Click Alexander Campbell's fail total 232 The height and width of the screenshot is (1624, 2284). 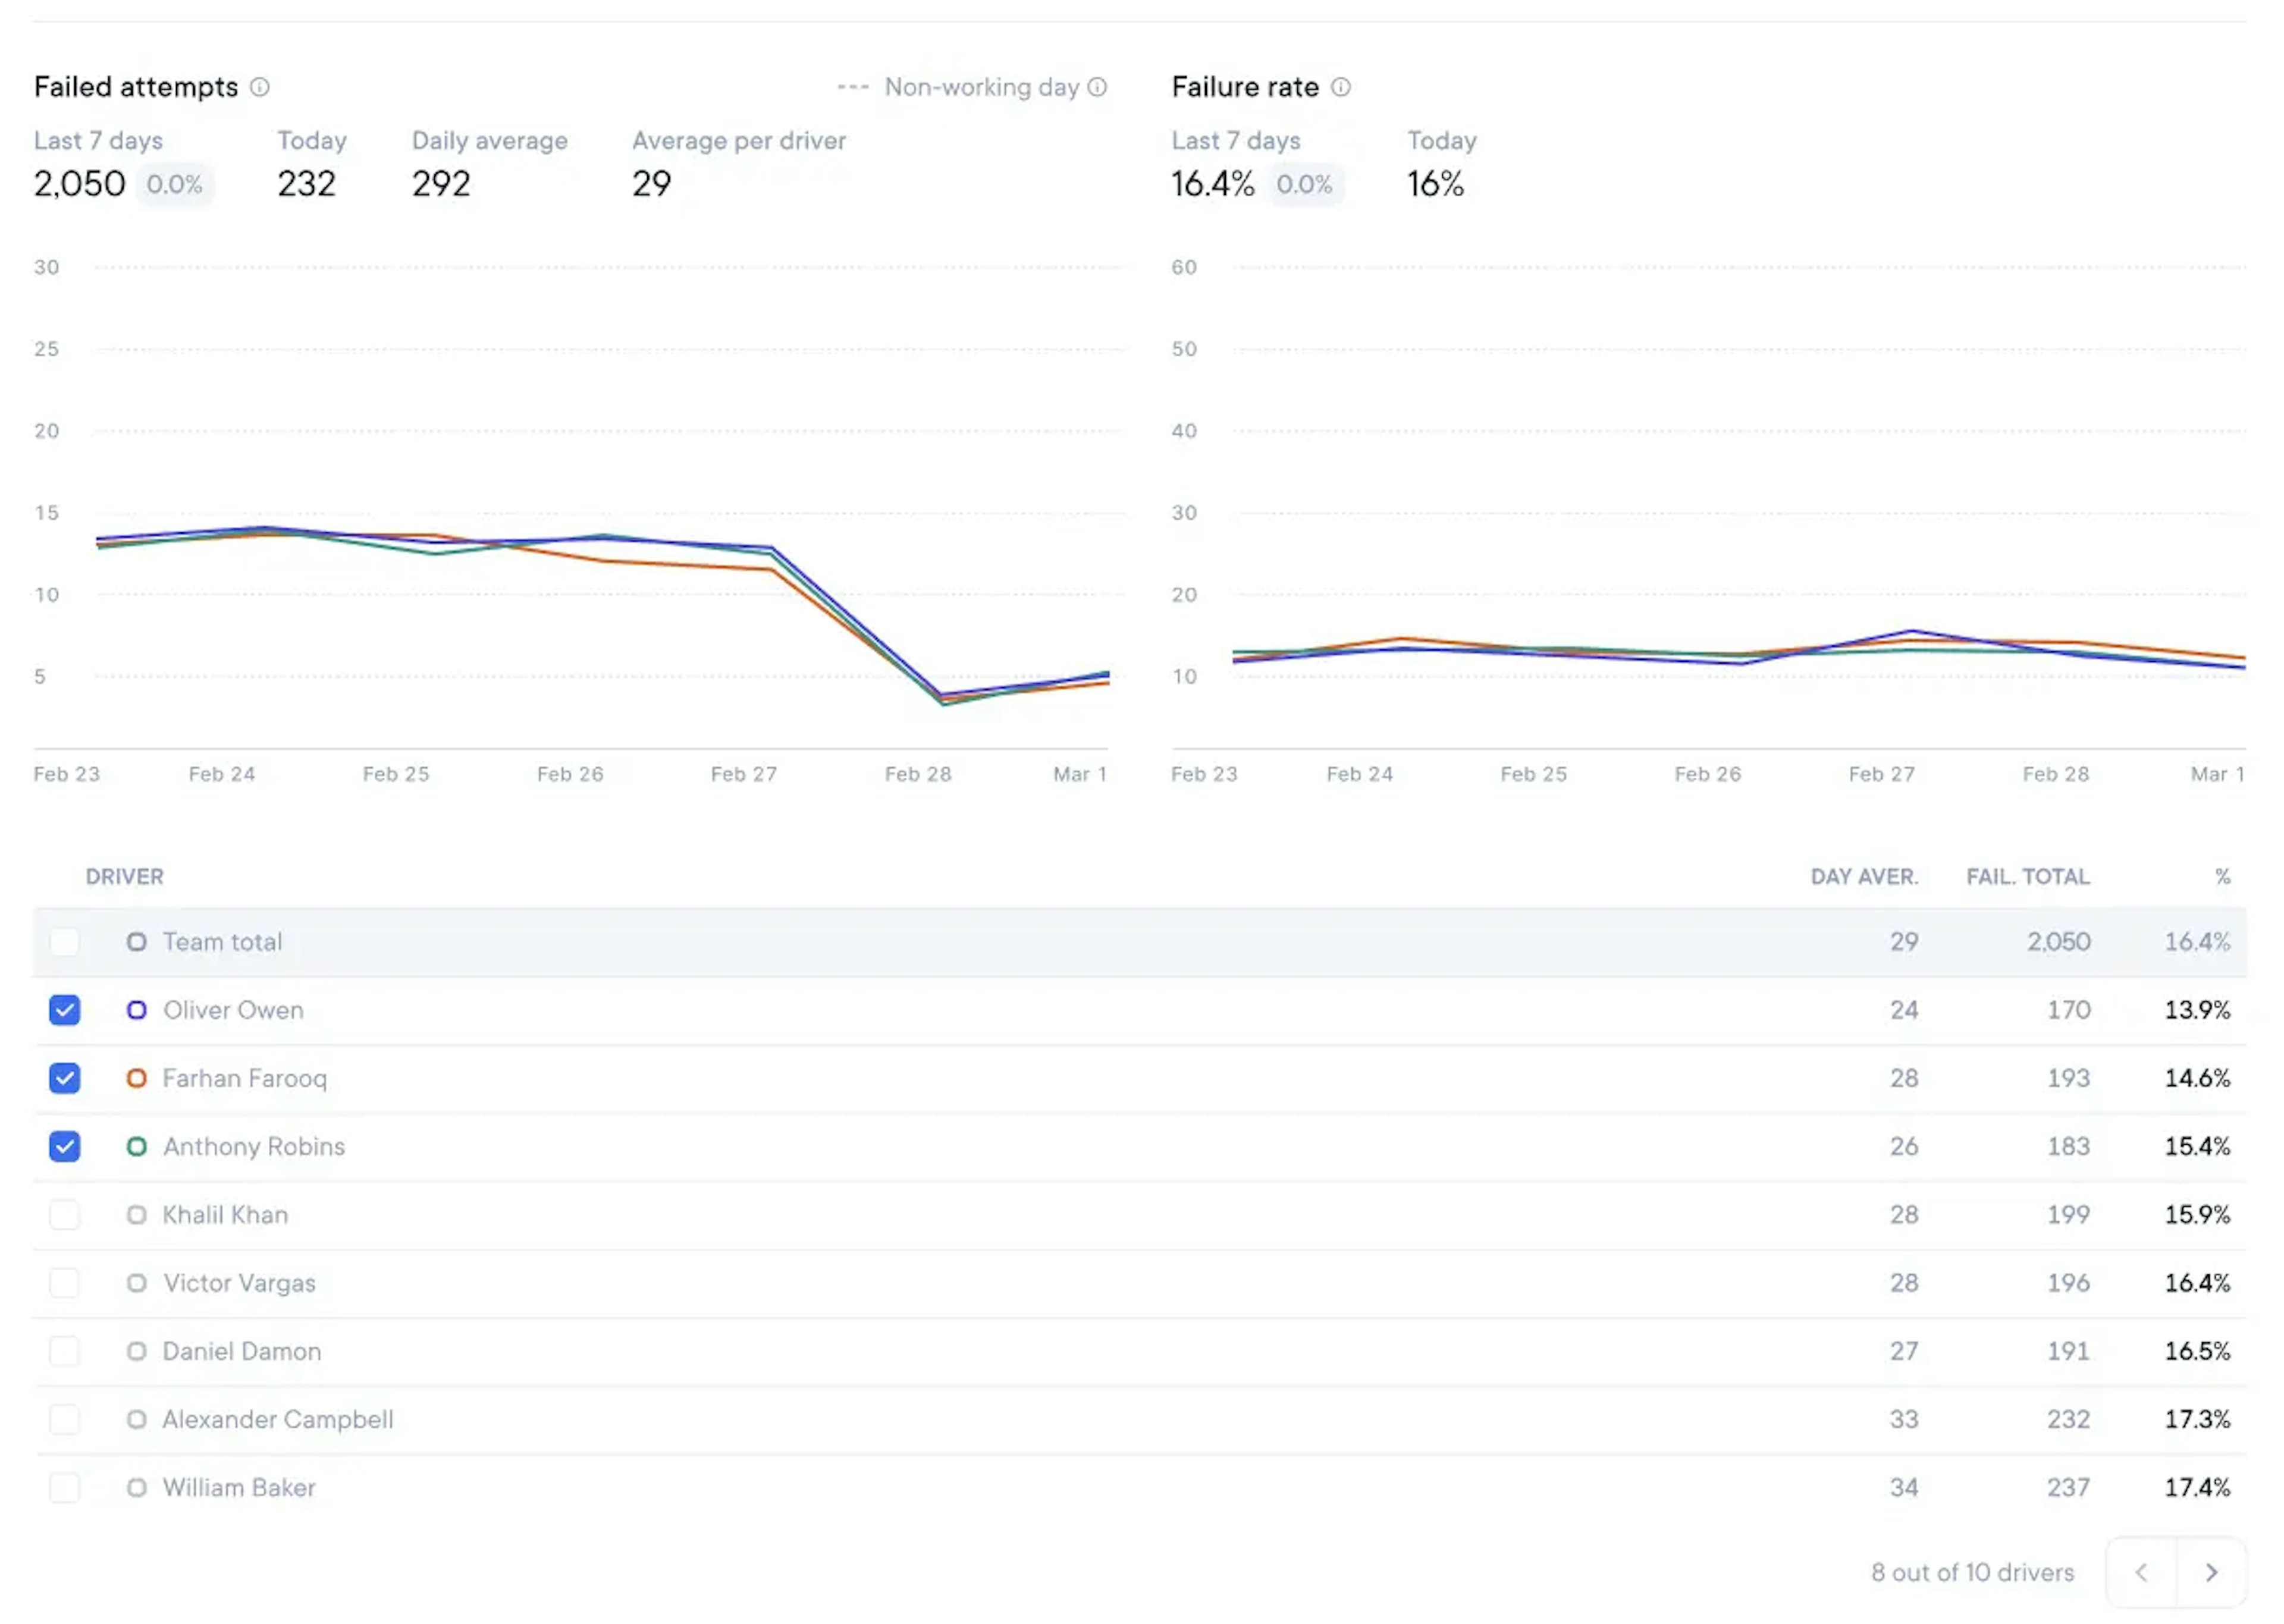pos(2068,1419)
